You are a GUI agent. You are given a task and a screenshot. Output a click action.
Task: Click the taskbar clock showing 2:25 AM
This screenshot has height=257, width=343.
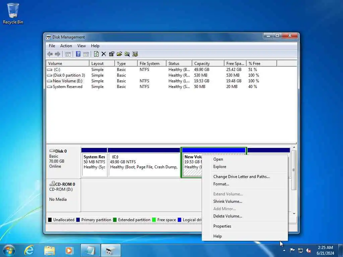(x=326, y=250)
